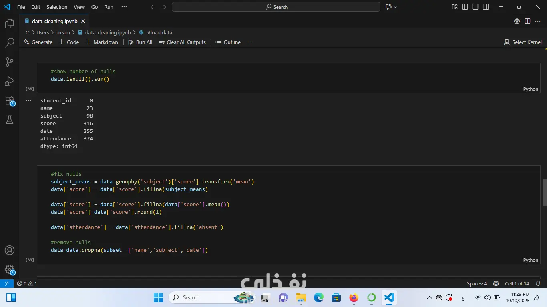Viewport: 547px width, 307px height.
Task: Add a Code cell
Action: click(x=69, y=42)
